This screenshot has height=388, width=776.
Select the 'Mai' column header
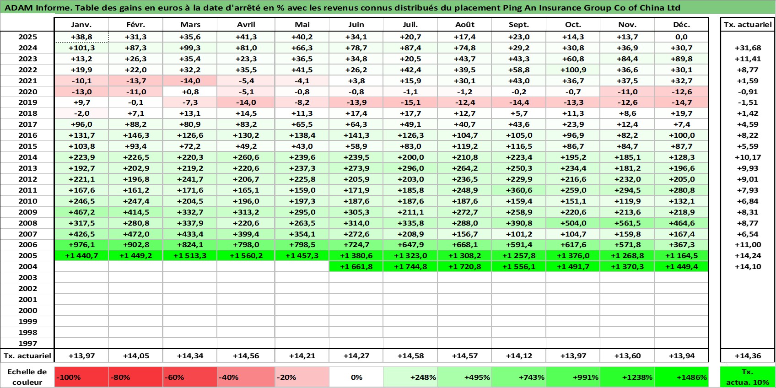pos(302,25)
